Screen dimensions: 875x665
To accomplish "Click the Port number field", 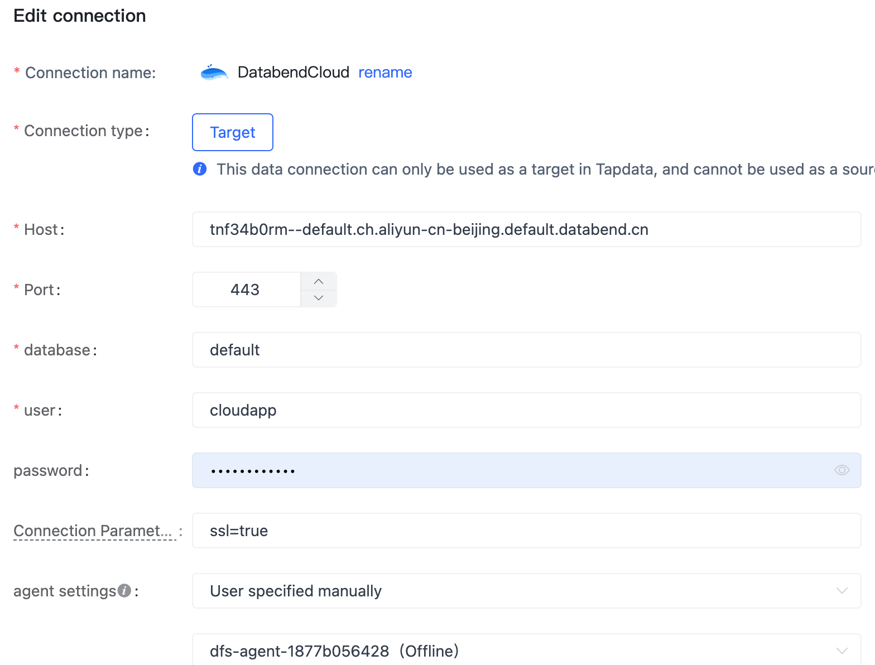I will point(246,290).
